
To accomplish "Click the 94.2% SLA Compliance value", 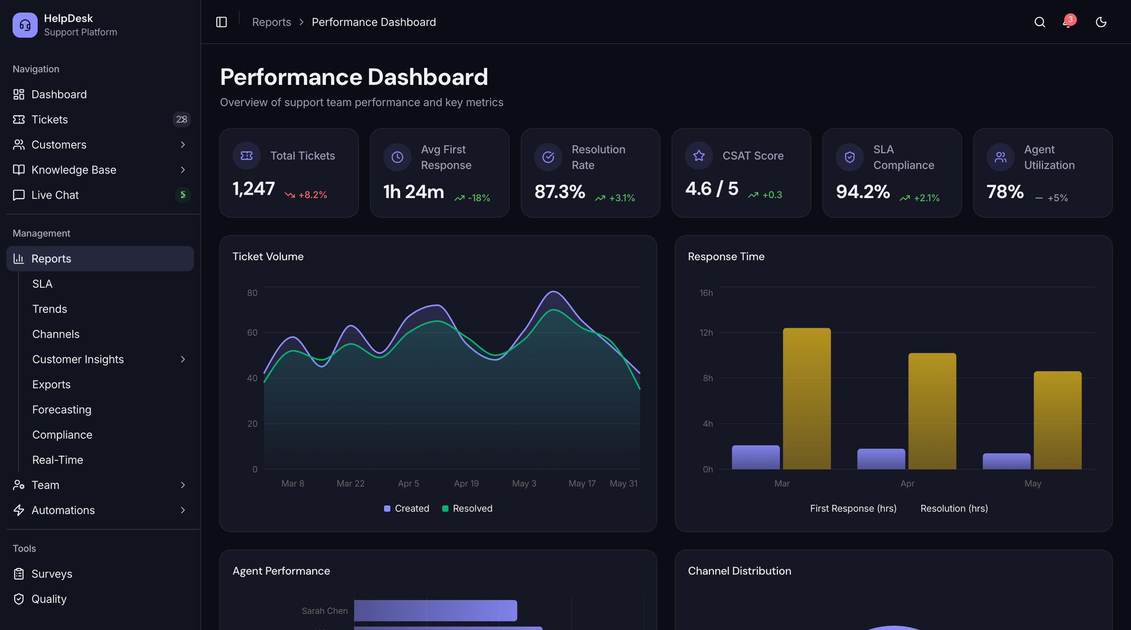I will [x=863, y=192].
